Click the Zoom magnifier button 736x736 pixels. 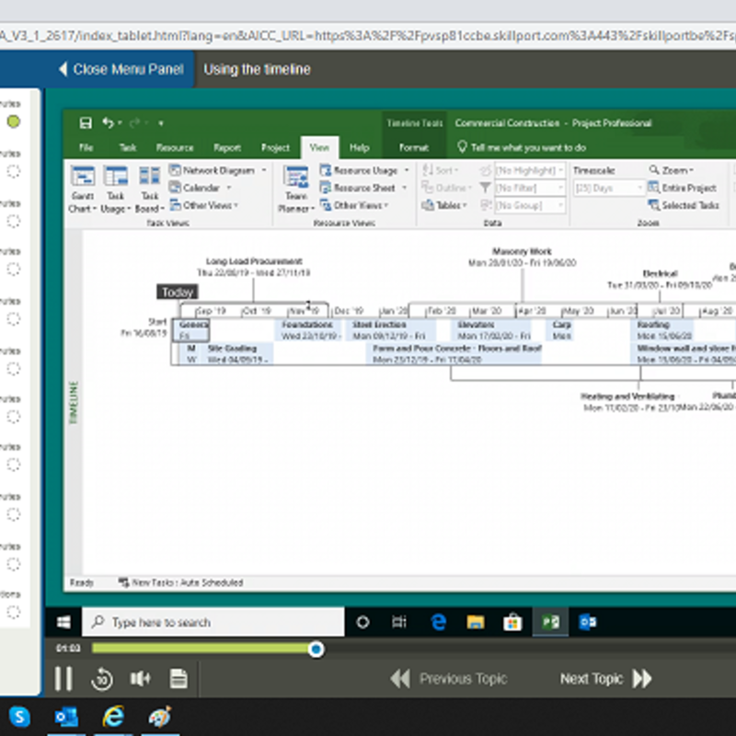[x=672, y=170]
